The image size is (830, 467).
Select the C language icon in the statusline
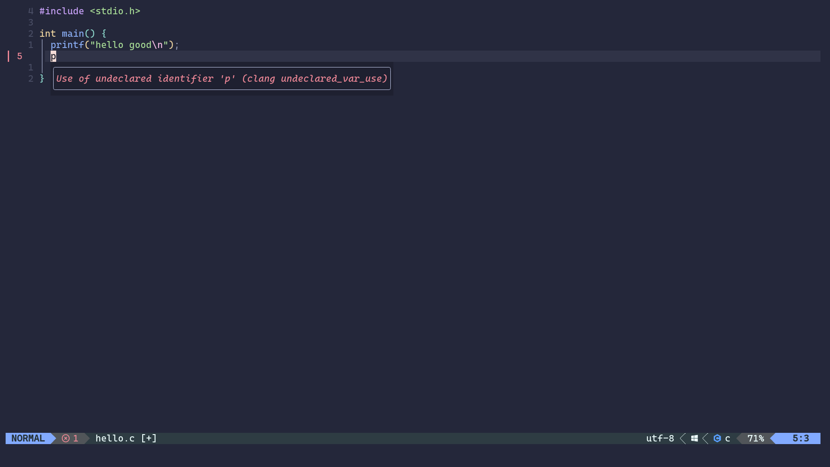click(718, 438)
